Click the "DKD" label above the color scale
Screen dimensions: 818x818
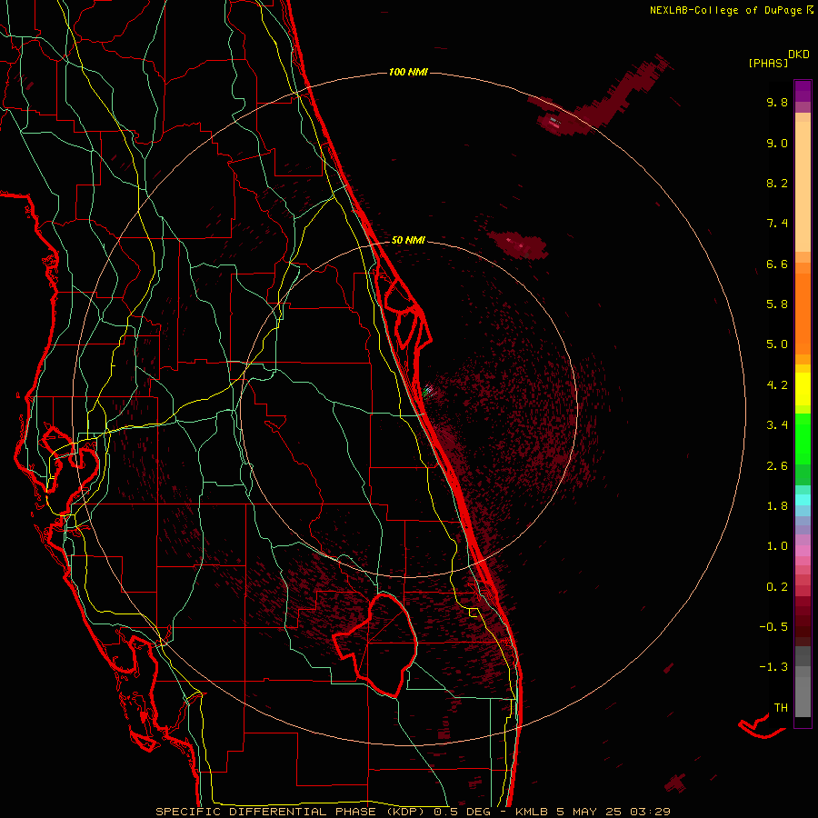[x=799, y=55]
